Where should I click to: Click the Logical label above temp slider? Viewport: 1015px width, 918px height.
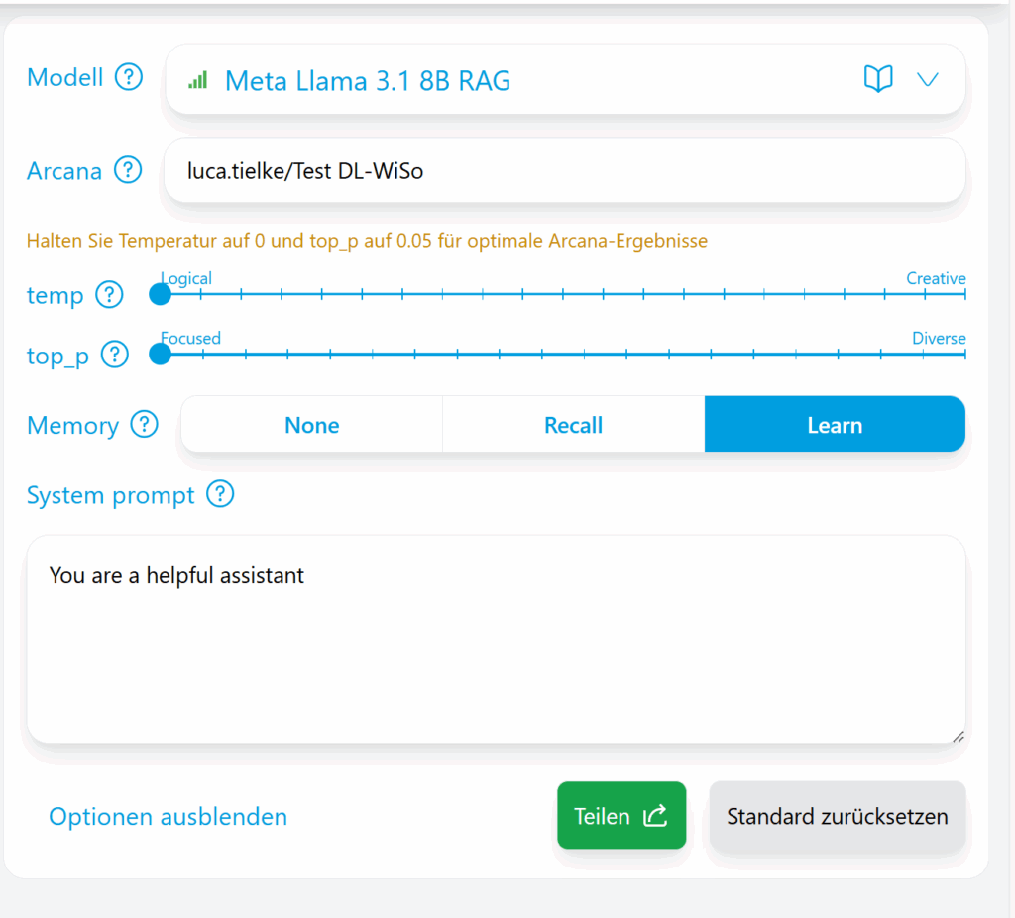click(186, 278)
